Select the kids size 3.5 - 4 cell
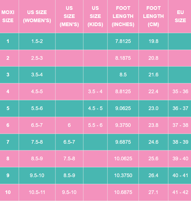The image size is (191, 201). 95,92
